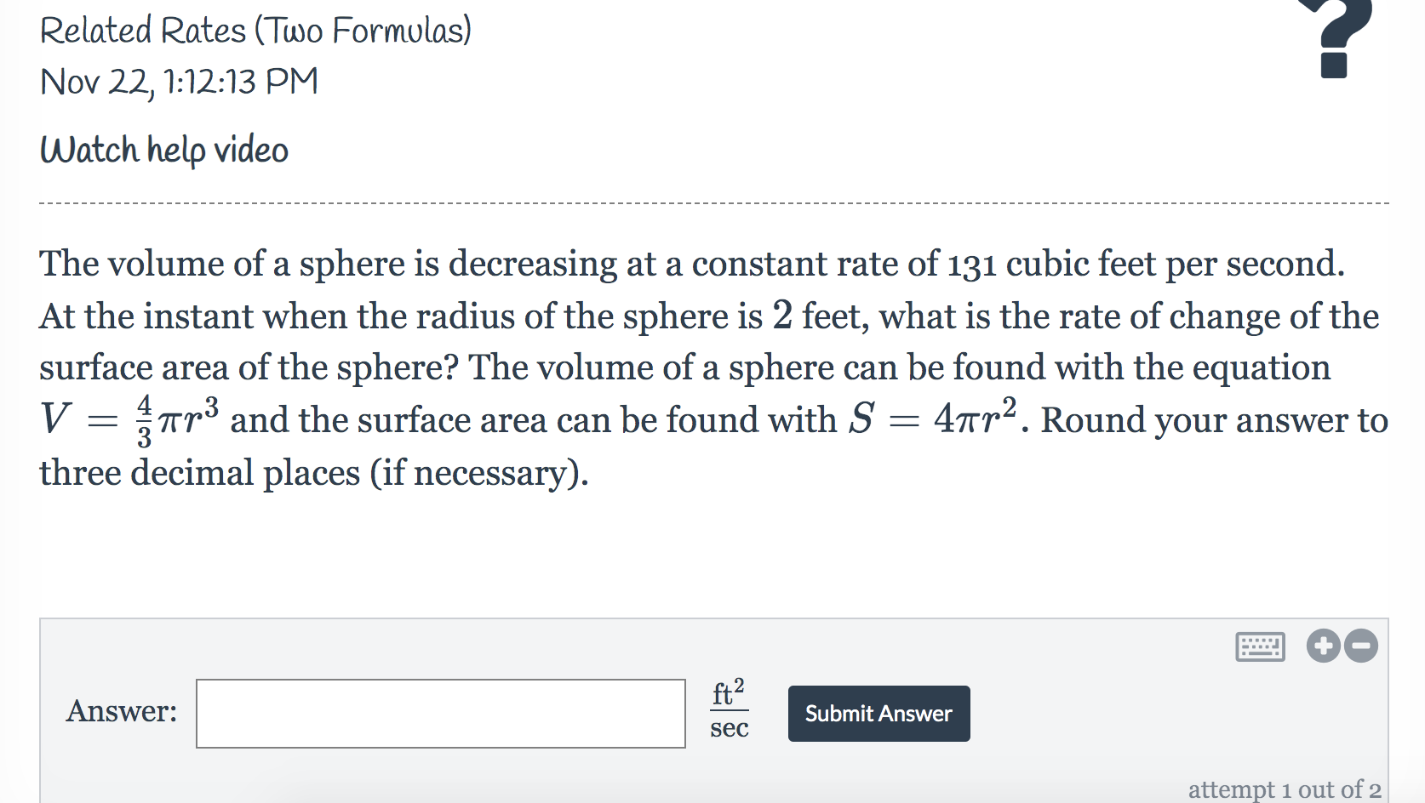This screenshot has height=803, width=1425.
Task: Shrink problem text with the minus icon
Action: point(1360,646)
